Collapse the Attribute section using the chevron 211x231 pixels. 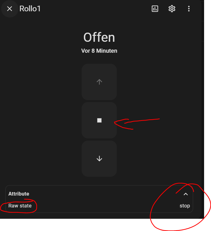[x=186, y=194]
